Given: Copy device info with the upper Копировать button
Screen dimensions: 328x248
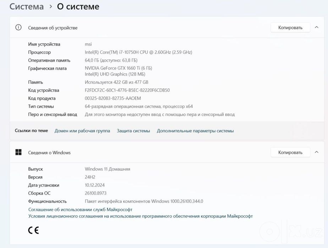Looking at the screenshot, I should point(290,28).
